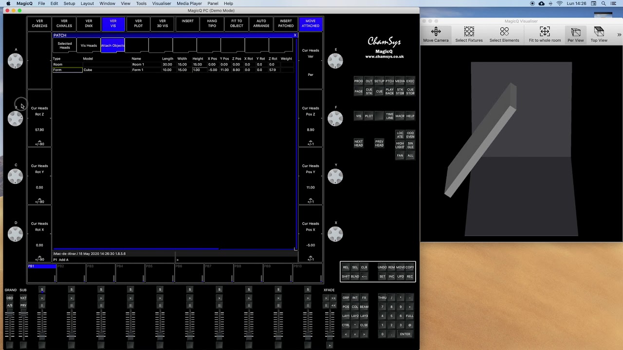Click the PTCH console key
The width and height of the screenshot is (623, 350).
point(389,81)
